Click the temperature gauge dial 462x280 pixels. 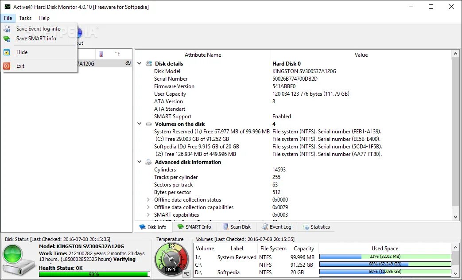pos(171,260)
